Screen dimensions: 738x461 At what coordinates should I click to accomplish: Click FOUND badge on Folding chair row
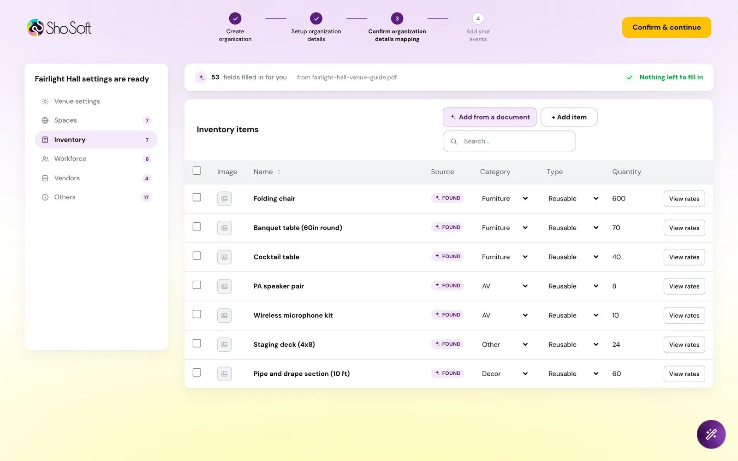[x=447, y=198]
